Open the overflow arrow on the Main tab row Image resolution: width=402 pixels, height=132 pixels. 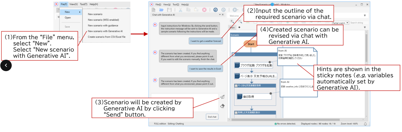click(365, 27)
